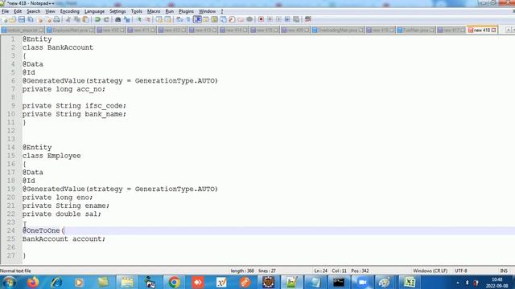This screenshot has width=515, height=289.
Task: Undo the last edit with the green arrow
Action: pyautogui.click(x=97, y=19)
